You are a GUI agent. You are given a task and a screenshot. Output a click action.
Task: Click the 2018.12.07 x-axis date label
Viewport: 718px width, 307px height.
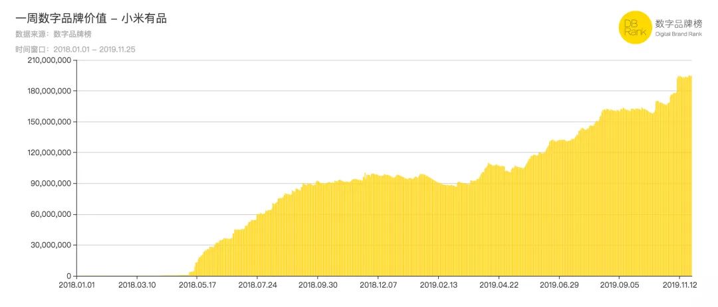tap(378, 285)
